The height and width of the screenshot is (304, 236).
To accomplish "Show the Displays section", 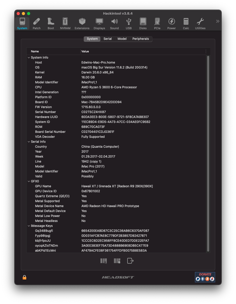I will click(99, 24).
